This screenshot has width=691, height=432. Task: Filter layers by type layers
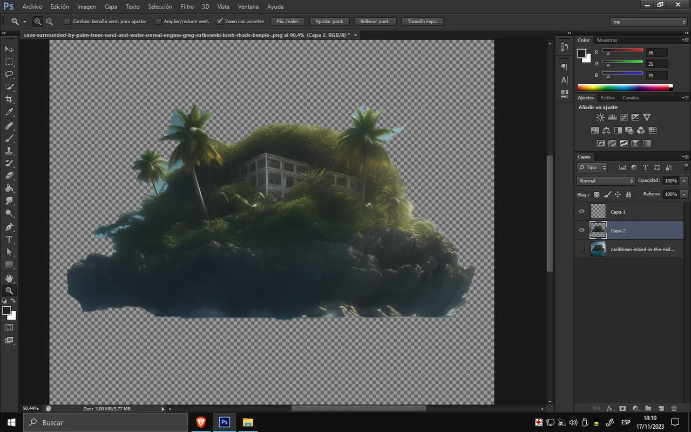coord(645,167)
